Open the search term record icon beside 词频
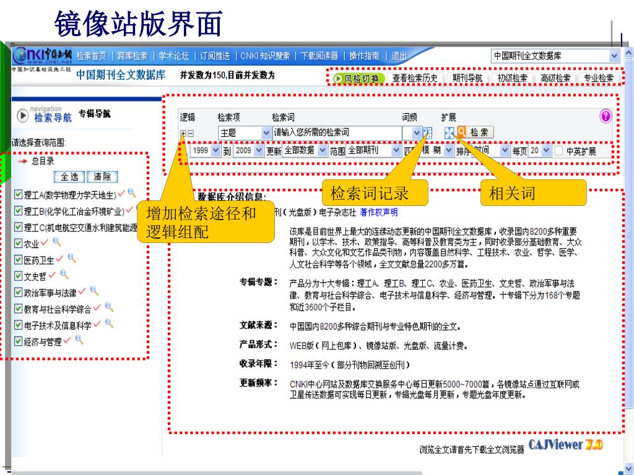The image size is (634, 475). tap(428, 133)
